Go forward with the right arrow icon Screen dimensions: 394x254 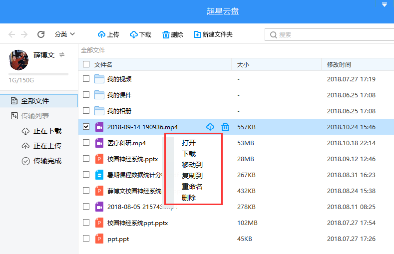coord(24,34)
